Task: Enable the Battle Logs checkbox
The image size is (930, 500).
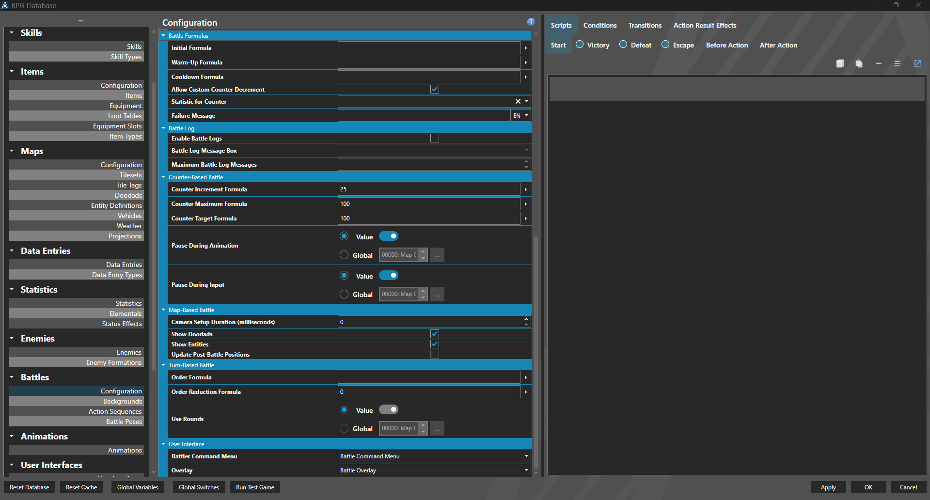Action: click(434, 138)
